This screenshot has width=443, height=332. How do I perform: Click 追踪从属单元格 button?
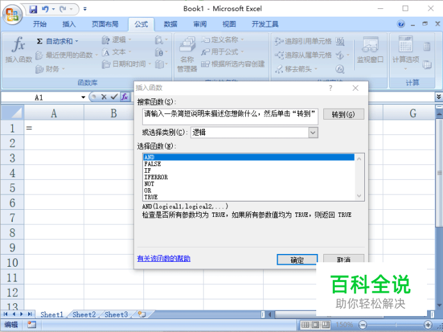[x=303, y=55]
